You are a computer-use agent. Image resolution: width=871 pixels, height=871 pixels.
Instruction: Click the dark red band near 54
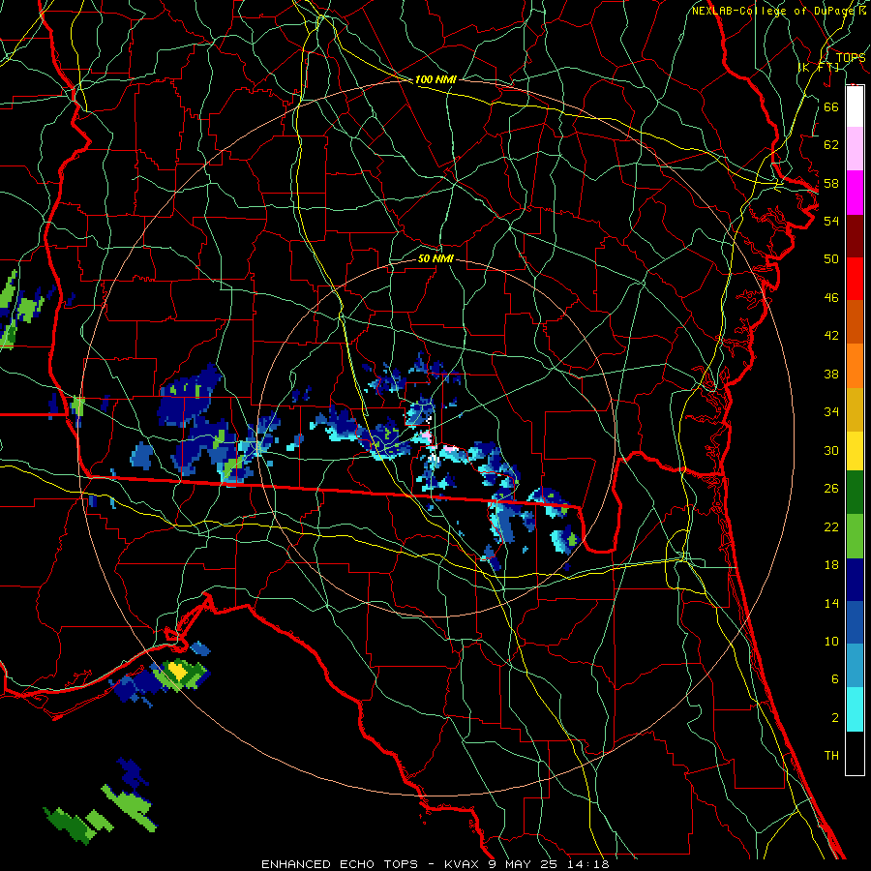click(855, 236)
